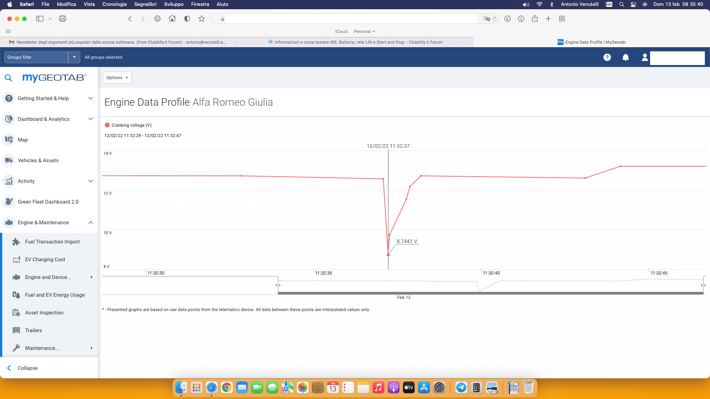Collapse Engine & Maintenance chevron
Viewport: 710px width, 399px height.
coord(91,222)
